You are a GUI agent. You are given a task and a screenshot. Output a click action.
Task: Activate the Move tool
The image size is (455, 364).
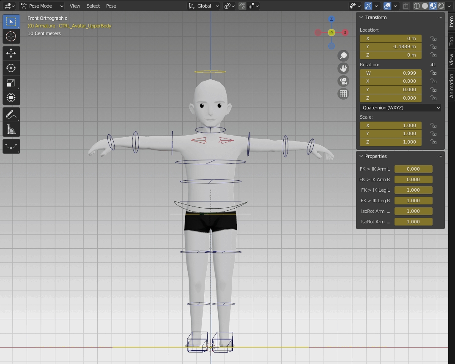[x=11, y=53]
